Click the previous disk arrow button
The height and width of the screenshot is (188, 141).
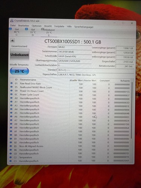click(x=12, y=40)
